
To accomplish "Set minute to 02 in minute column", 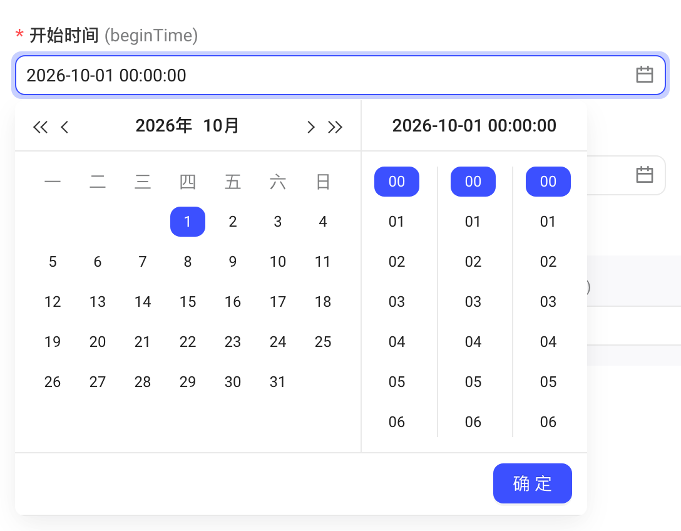I will click(x=473, y=262).
